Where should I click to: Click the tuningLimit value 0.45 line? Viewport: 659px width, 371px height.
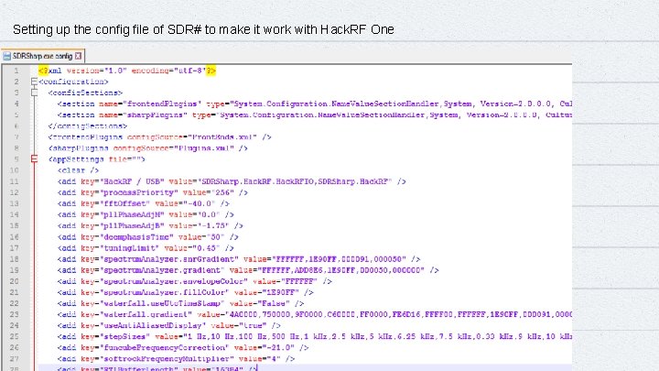pos(146,247)
